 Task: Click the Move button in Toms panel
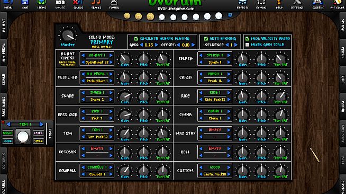8,141
